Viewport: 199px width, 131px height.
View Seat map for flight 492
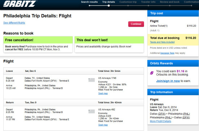coord(103,125)
